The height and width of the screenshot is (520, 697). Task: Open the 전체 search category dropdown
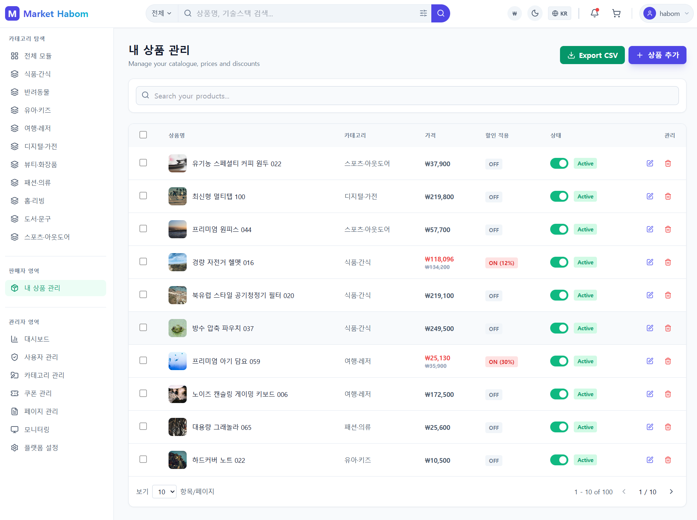pyautogui.click(x=162, y=13)
